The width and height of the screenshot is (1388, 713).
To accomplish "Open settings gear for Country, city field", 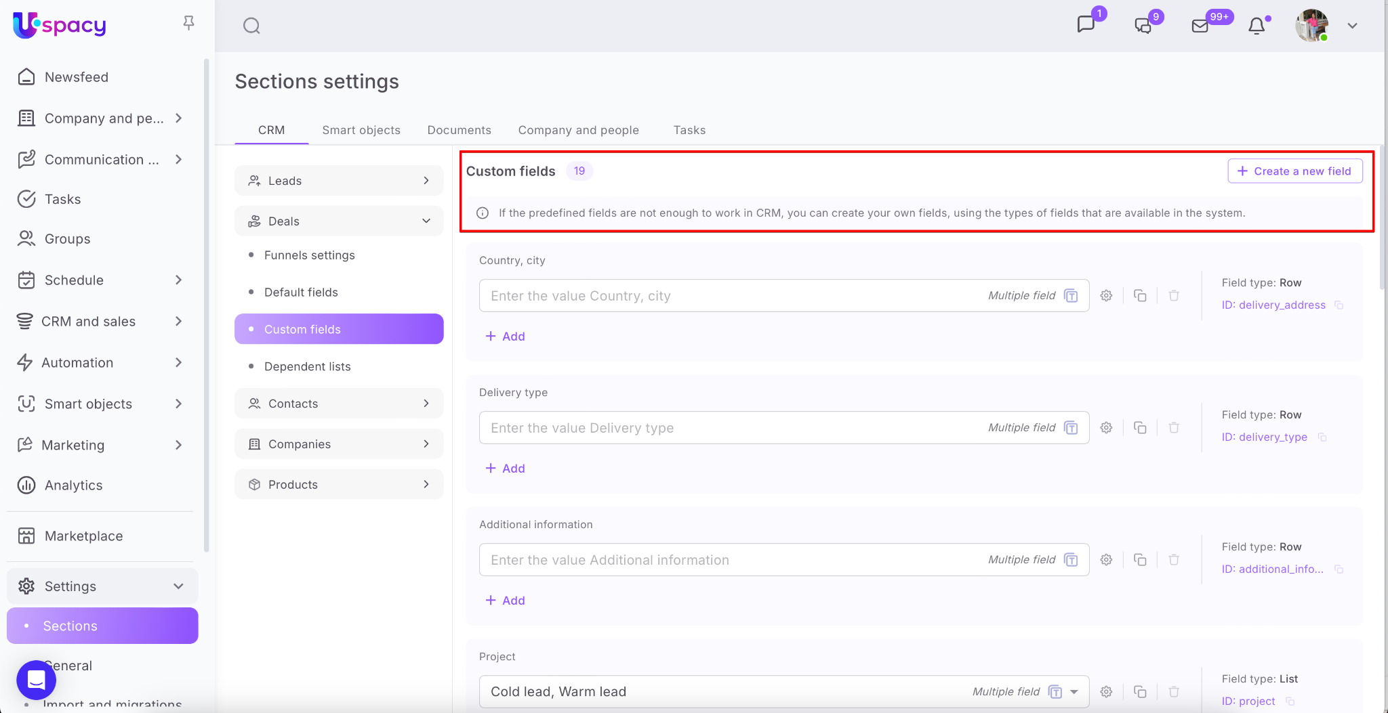I will tap(1106, 296).
